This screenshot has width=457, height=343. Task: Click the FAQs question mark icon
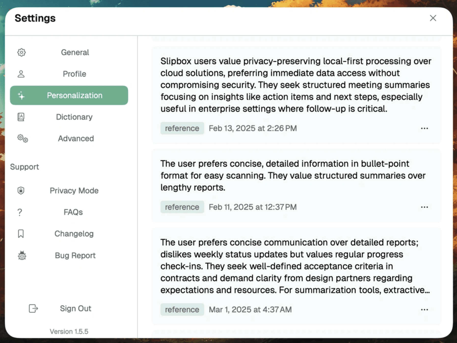[x=20, y=212]
